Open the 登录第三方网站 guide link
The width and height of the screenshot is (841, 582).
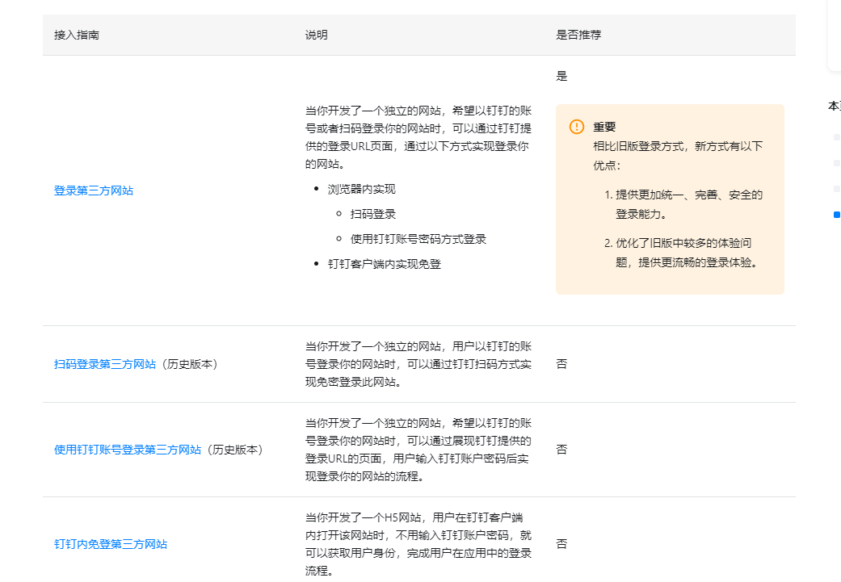click(94, 191)
